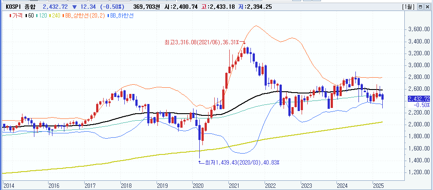Click the 2025 label on time axis
The width and height of the screenshot is (433, 190).
click(378, 185)
